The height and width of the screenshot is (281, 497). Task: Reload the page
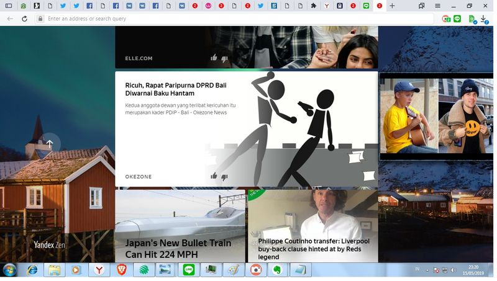point(24,19)
